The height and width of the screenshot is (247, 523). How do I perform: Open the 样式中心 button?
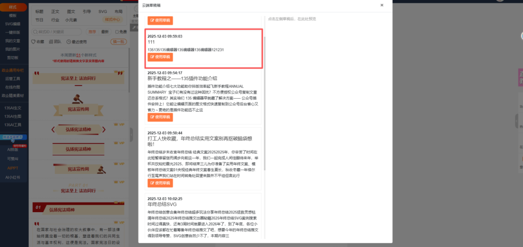tap(112, 20)
